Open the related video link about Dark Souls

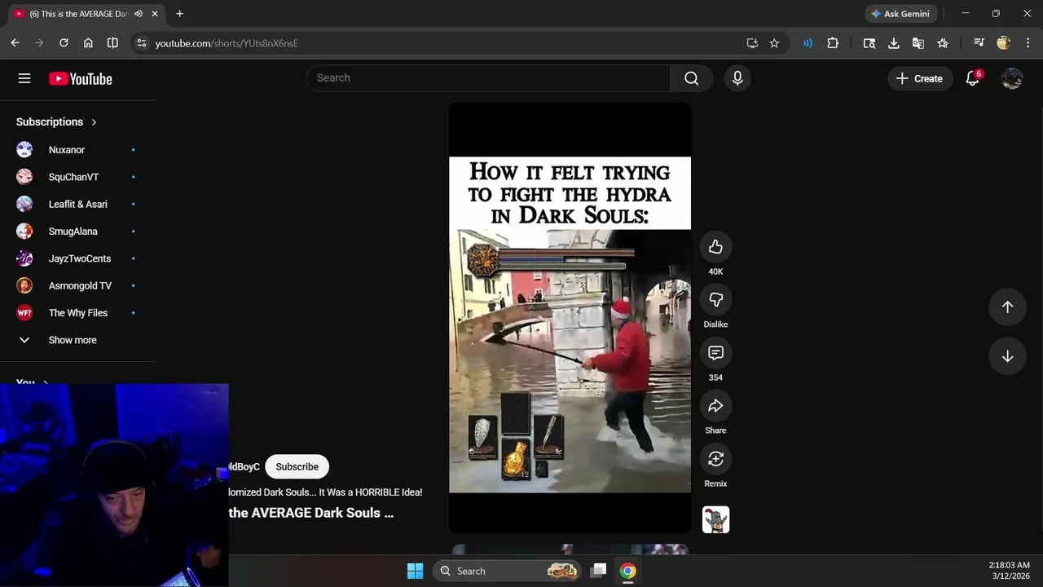click(x=326, y=492)
